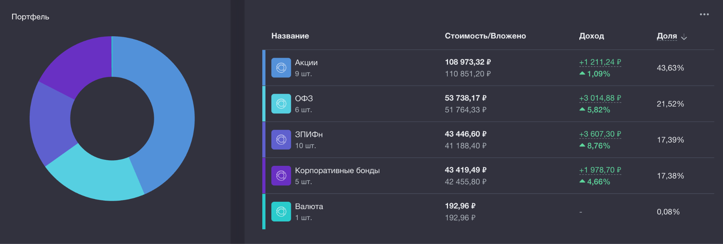Viewport: 723px width, 244px height.
Task: Click the ОФЗ category icon
Action: [x=281, y=104]
